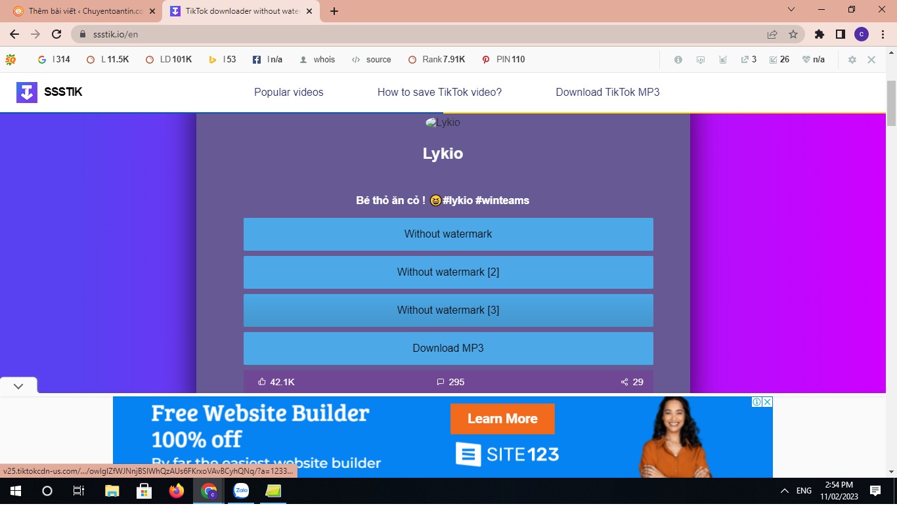Show hidden system tray icons

tap(784, 491)
